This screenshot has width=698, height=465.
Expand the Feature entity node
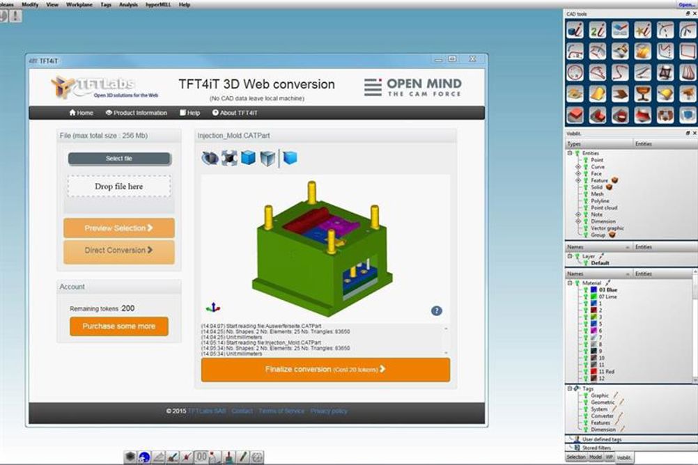click(x=577, y=180)
